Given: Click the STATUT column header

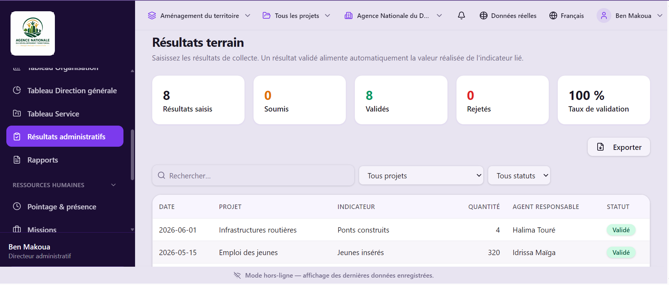Looking at the screenshot, I should coord(618,207).
